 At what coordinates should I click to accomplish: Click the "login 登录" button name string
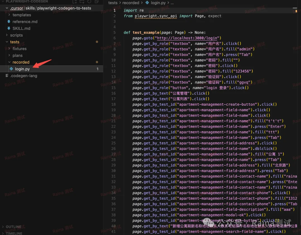217,88
